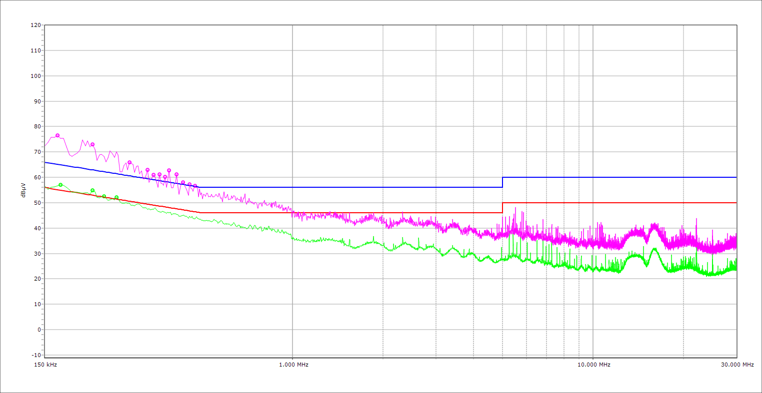Select the blue limit line's flat 60 dBµV segment
Image resolution: width=762 pixels, height=393 pixels.
pos(620,177)
